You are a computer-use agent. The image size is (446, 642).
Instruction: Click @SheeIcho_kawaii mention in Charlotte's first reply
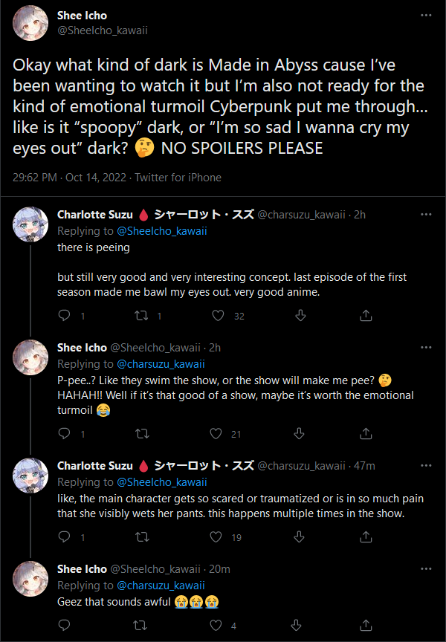(161, 231)
